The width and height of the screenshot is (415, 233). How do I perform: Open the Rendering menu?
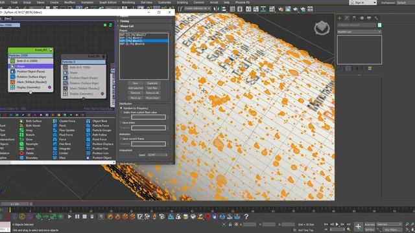tap(128, 3)
